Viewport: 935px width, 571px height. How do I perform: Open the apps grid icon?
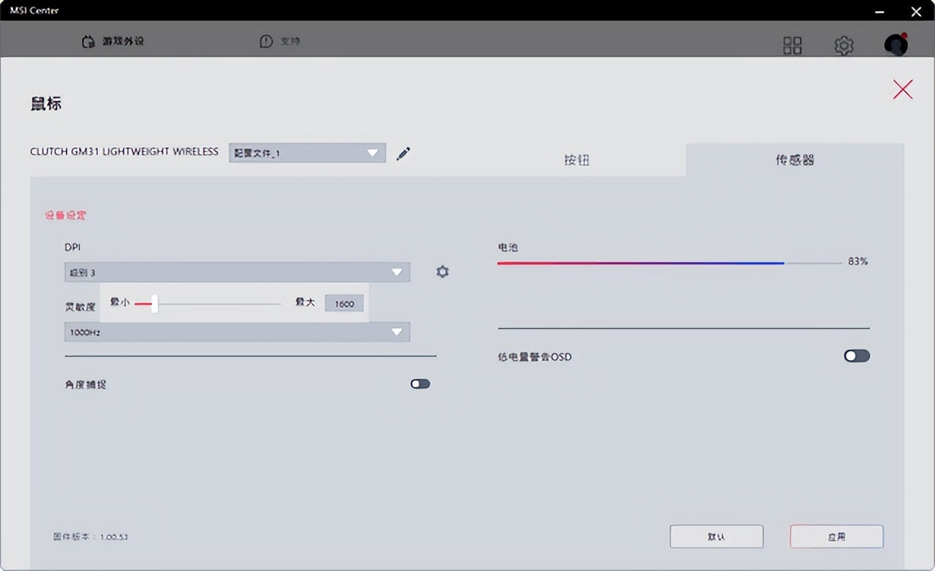tap(792, 45)
